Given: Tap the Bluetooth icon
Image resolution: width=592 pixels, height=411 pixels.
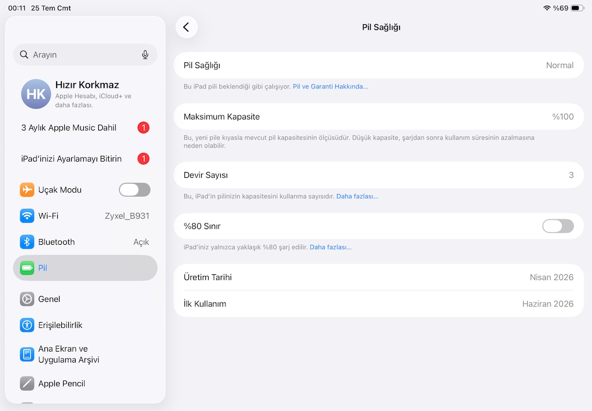Looking at the screenshot, I should click(27, 242).
